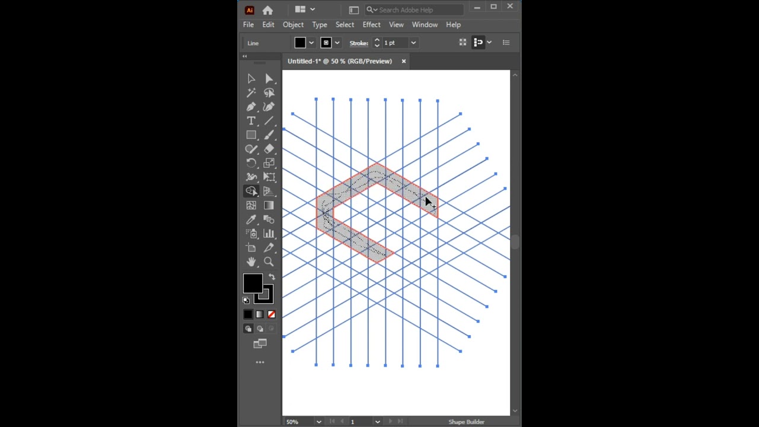Apply solid Color fill mode
Image resolution: width=759 pixels, height=427 pixels.
coord(248,314)
